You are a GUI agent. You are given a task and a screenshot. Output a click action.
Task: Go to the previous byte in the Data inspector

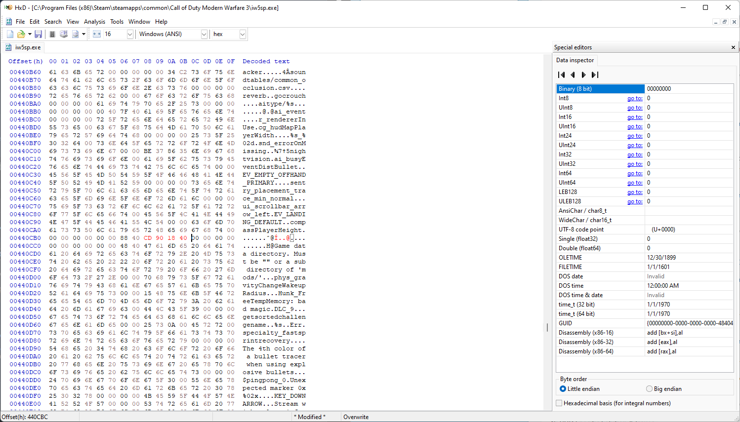click(573, 75)
